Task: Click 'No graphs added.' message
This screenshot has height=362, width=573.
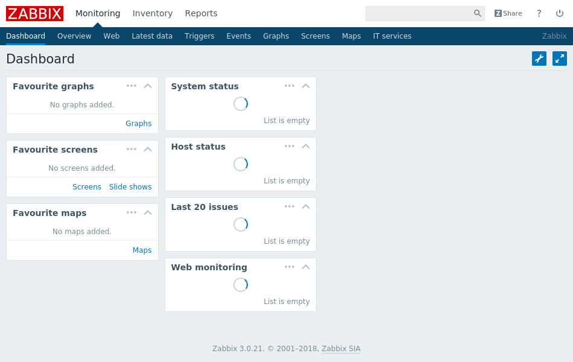Action: tap(82, 105)
